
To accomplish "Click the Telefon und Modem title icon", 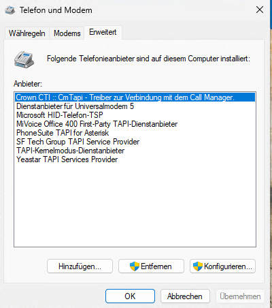I will click(x=10, y=10).
